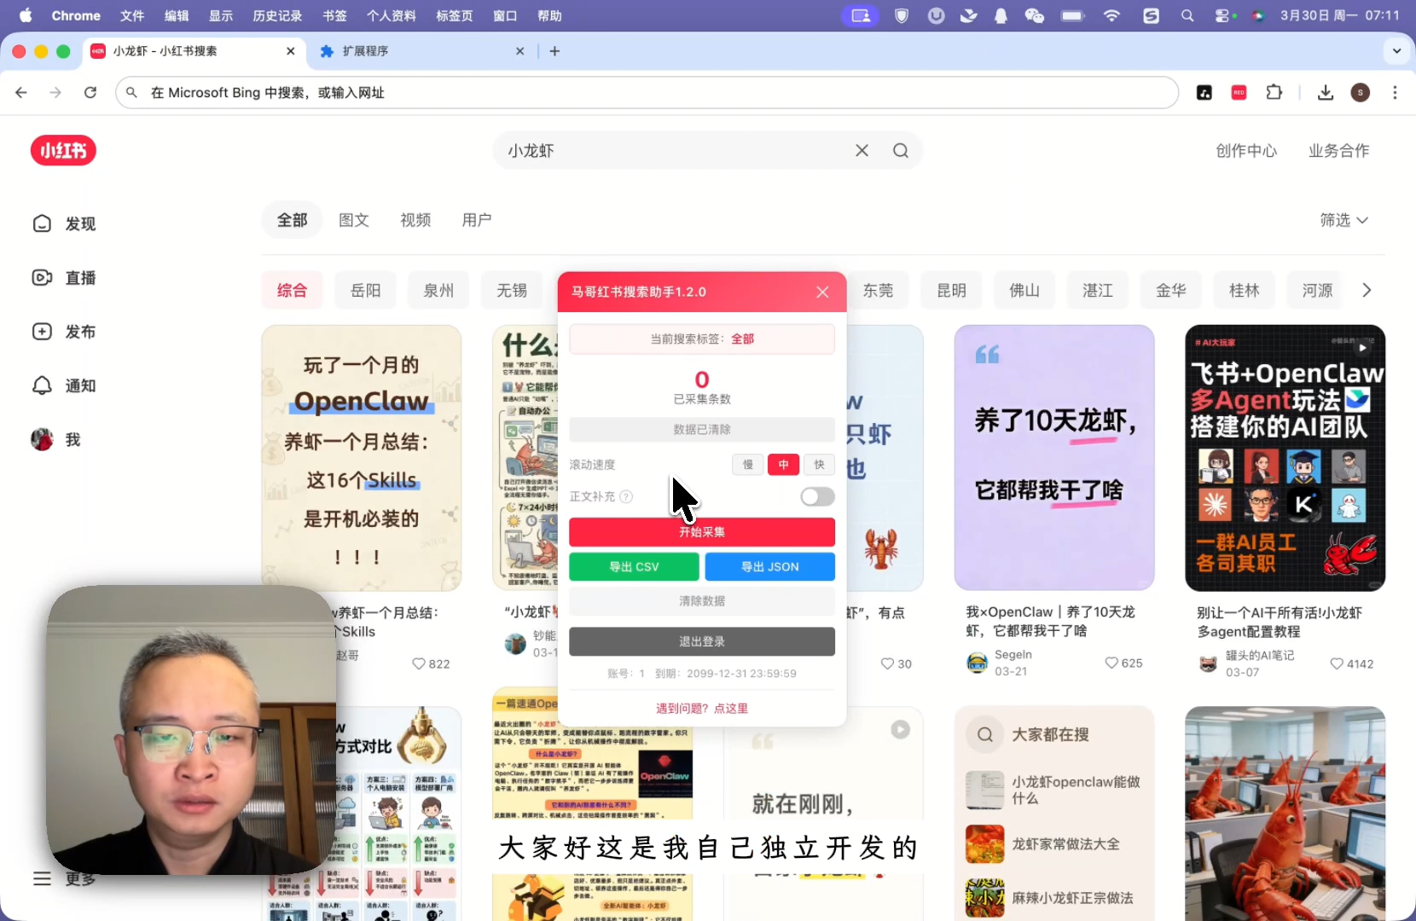Click the red 开始采集 button
Image resolution: width=1416 pixels, height=921 pixels.
tap(702, 532)
